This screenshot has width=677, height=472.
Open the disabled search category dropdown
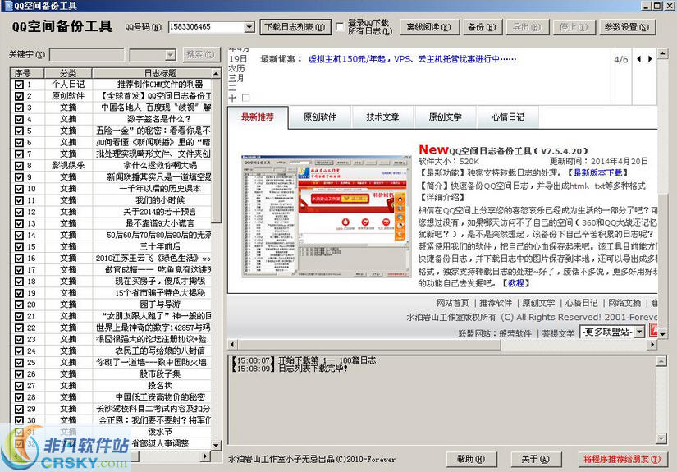pos(171,55)
